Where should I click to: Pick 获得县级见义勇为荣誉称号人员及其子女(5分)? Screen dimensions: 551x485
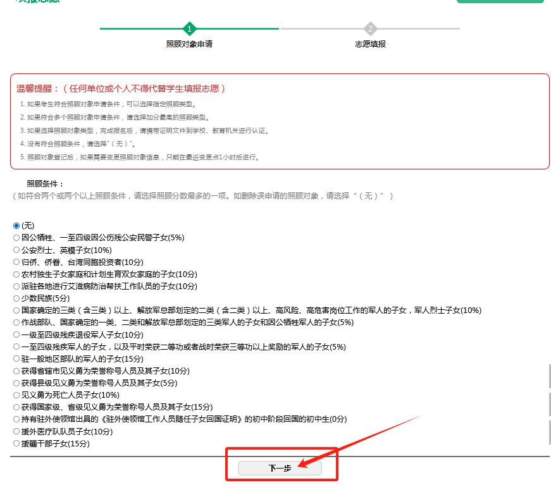[16, 383]
